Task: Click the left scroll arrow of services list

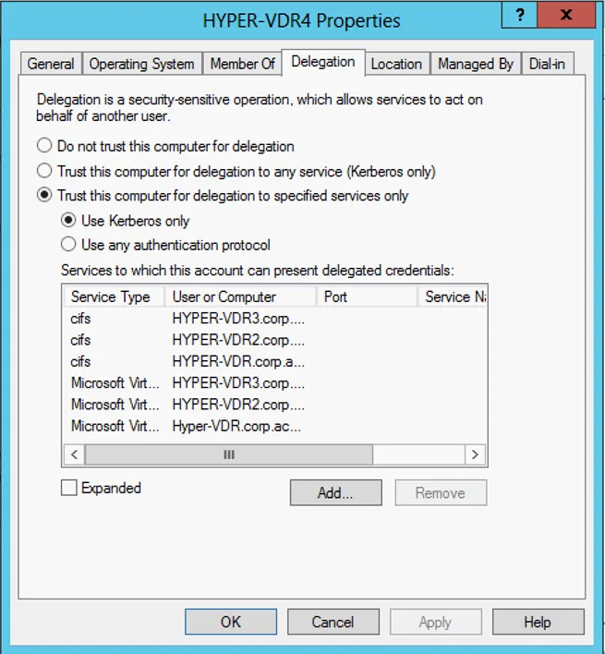Action: 75,454
